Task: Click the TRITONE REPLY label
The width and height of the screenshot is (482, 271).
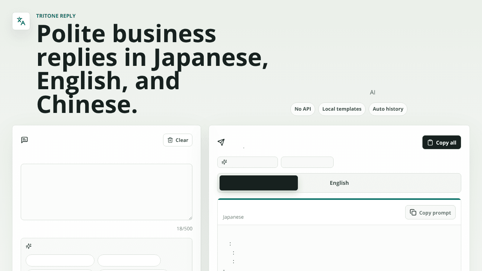Action: tap(56, 16)
